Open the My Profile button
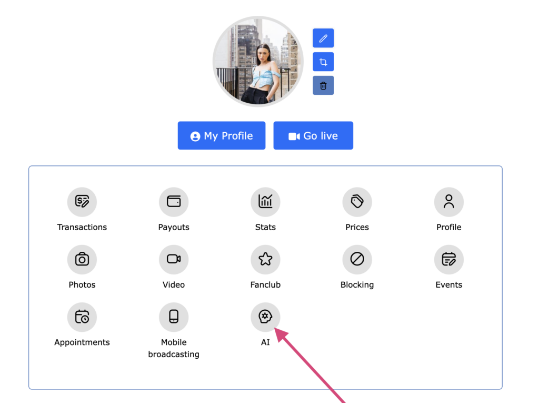This screenshot has height=403, width=539. [x=222, y=136]
